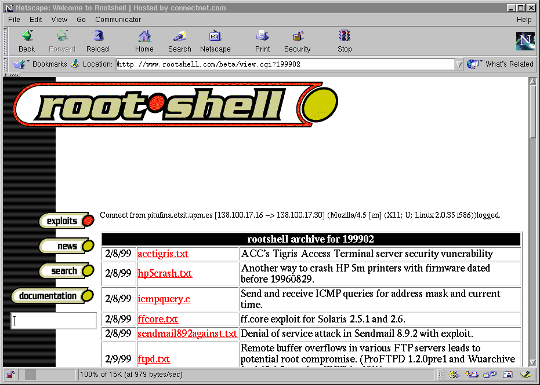Expand the collapsed toolbar handle below Location bar

pyautogui.click(x=12, y=75)
